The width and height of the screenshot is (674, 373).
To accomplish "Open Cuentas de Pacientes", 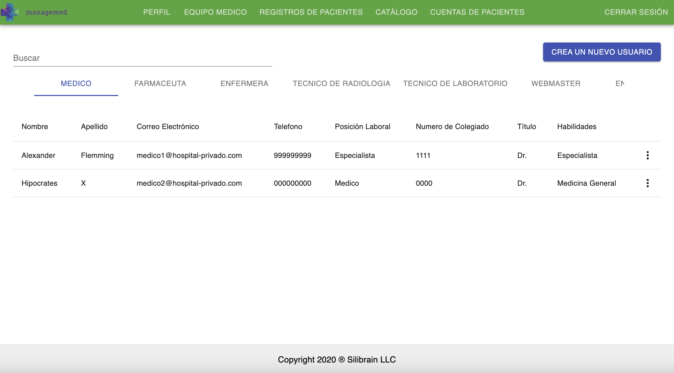I will tap(477, 12).
